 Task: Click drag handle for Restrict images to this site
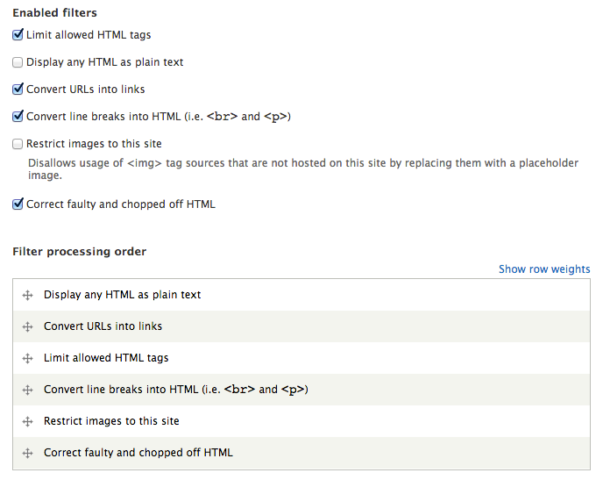click(x=27, y=422)
